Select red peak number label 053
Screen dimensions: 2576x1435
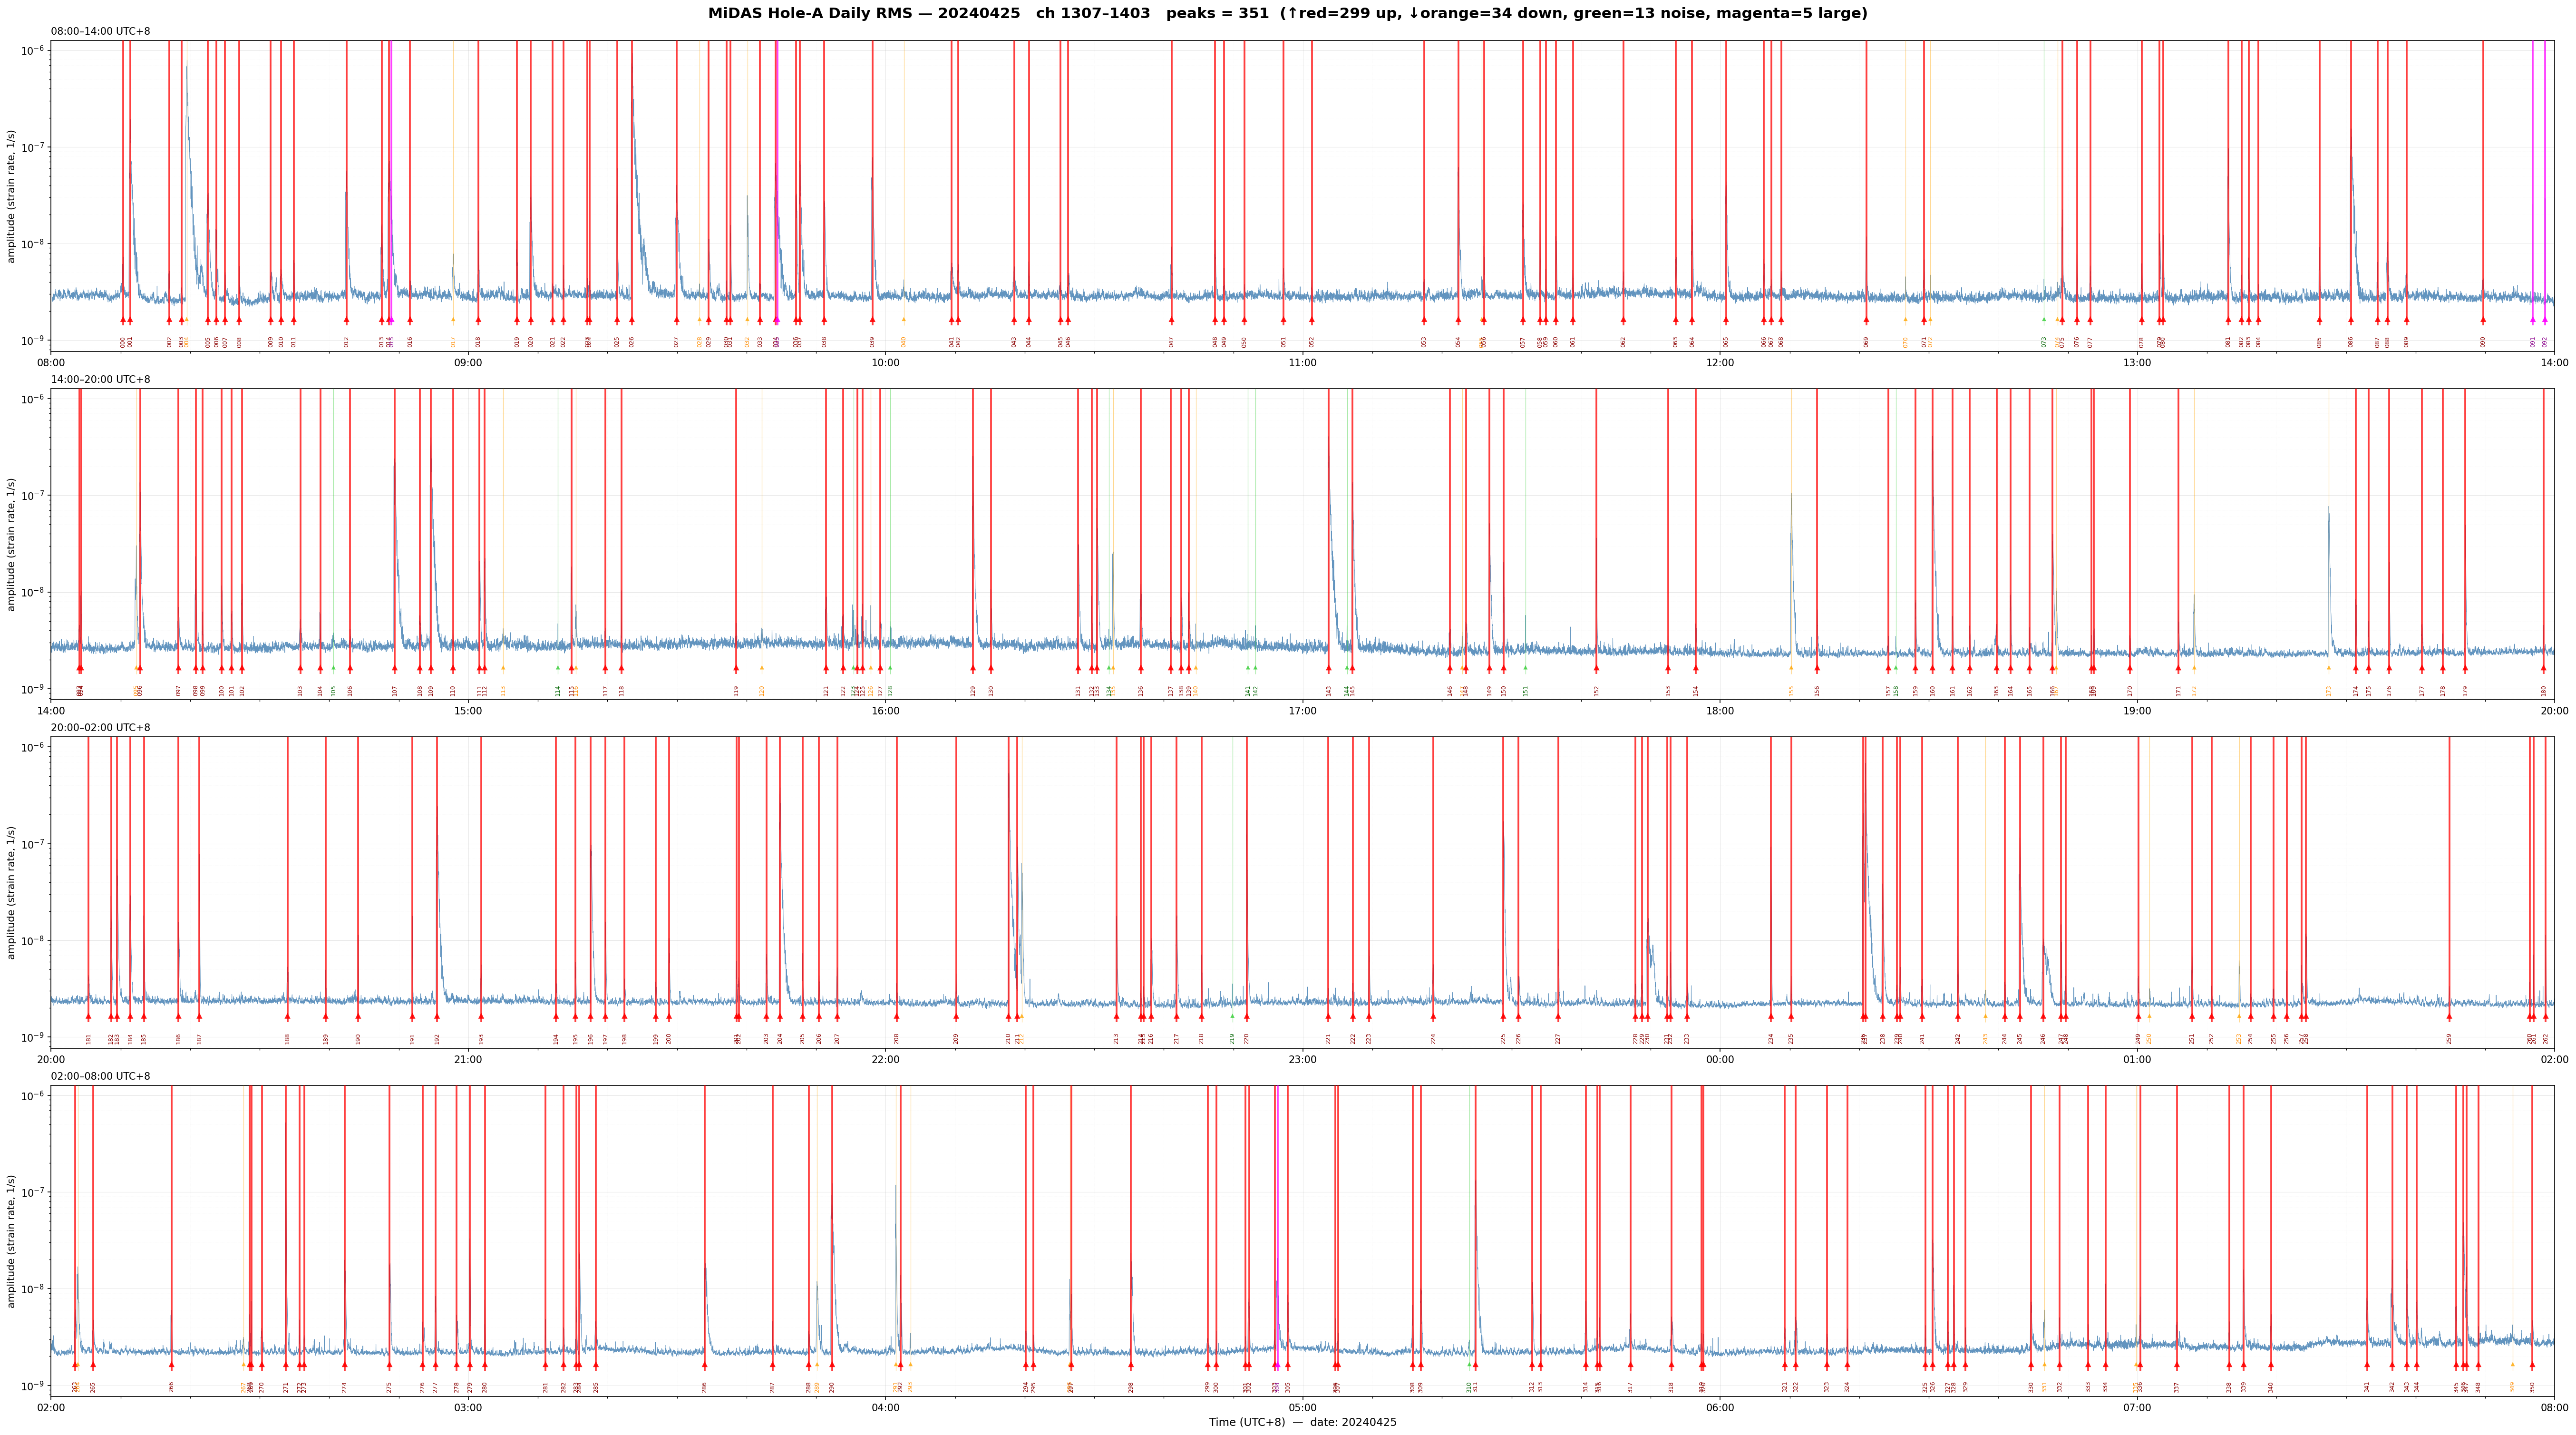(1424, 342)
